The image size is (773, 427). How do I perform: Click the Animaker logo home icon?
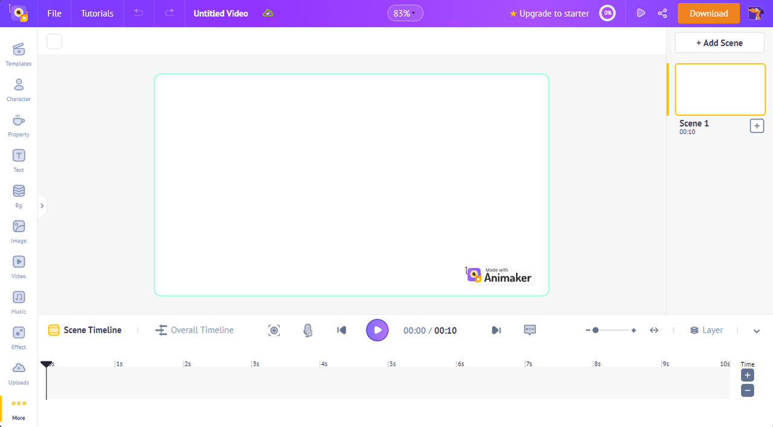[x=19, y=13]
